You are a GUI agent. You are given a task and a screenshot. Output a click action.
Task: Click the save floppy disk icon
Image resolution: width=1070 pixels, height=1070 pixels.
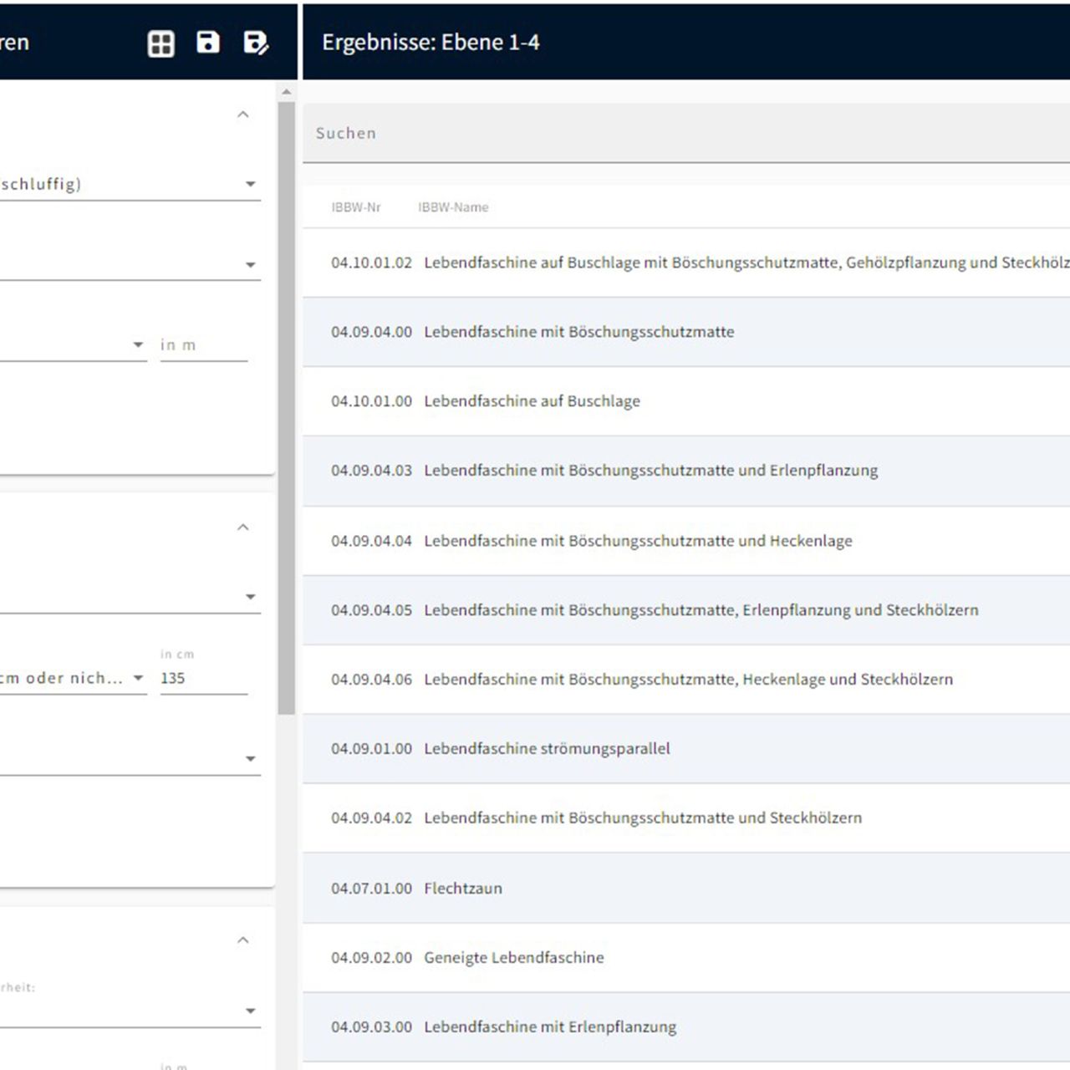click(207, 43)
